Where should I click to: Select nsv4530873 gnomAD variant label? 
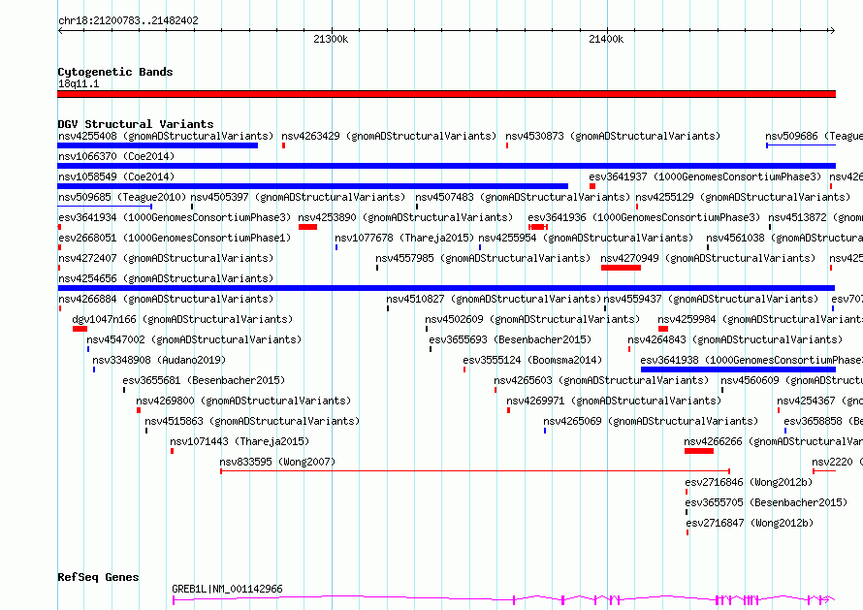[613, 136]
